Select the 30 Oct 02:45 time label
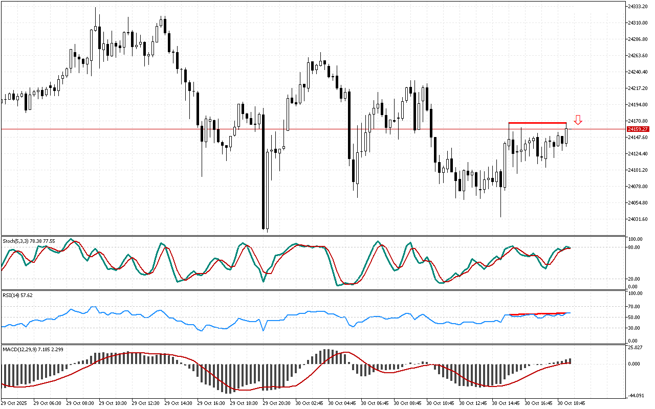The width and height of the screenshot is (655, 409). tap(310, 403)
